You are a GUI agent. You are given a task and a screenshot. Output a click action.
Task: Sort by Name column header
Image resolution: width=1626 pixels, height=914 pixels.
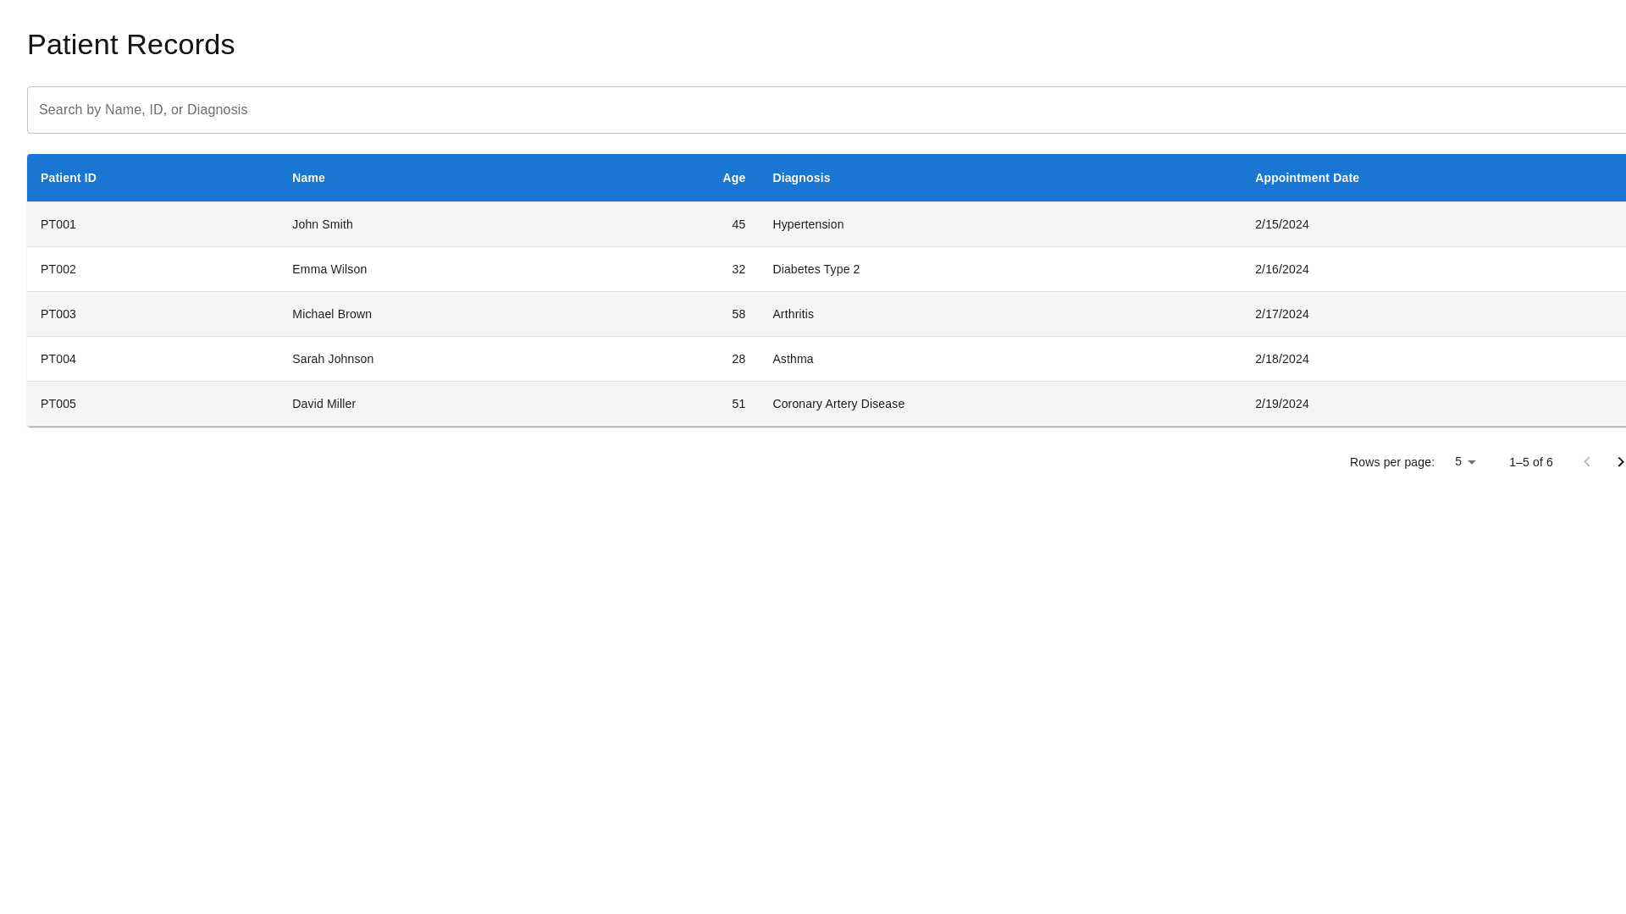point(308,178)
